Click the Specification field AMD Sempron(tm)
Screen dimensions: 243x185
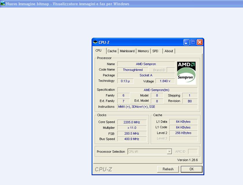click(x=157, y=90)
